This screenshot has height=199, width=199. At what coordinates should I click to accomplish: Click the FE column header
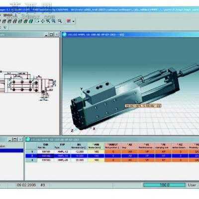click(163, 146)
